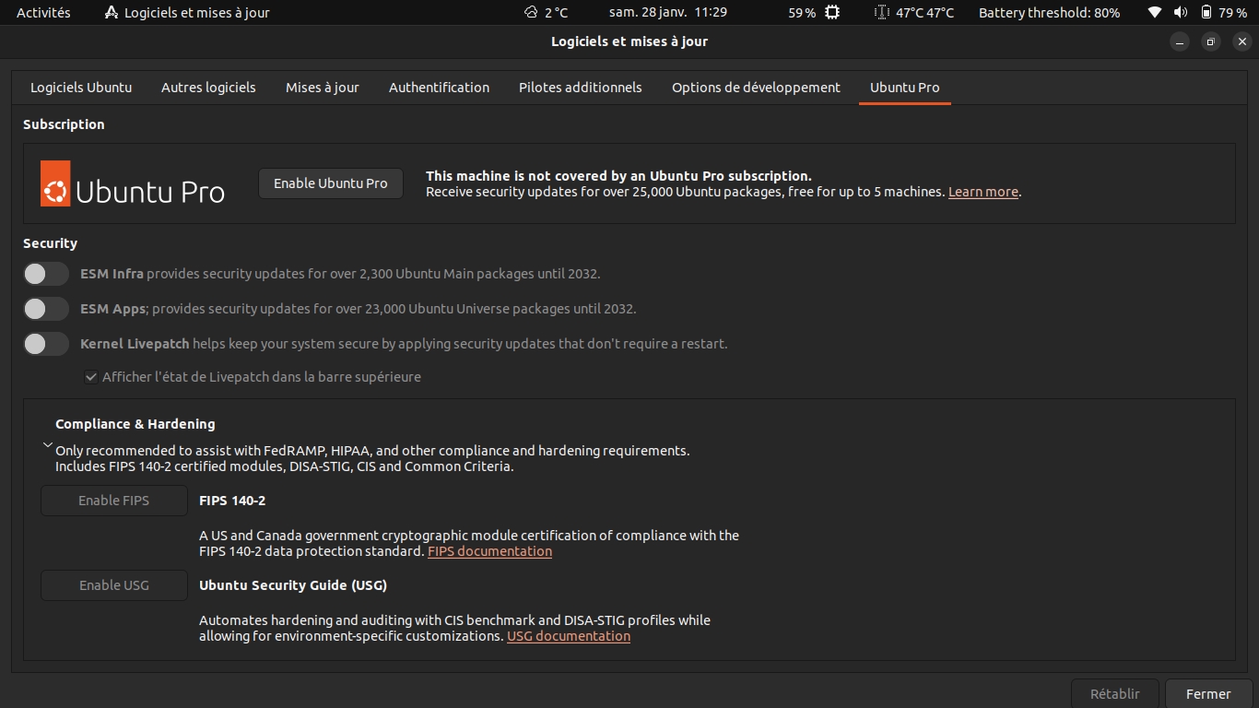Toggle the ESM Apps switch

(46, 309)
